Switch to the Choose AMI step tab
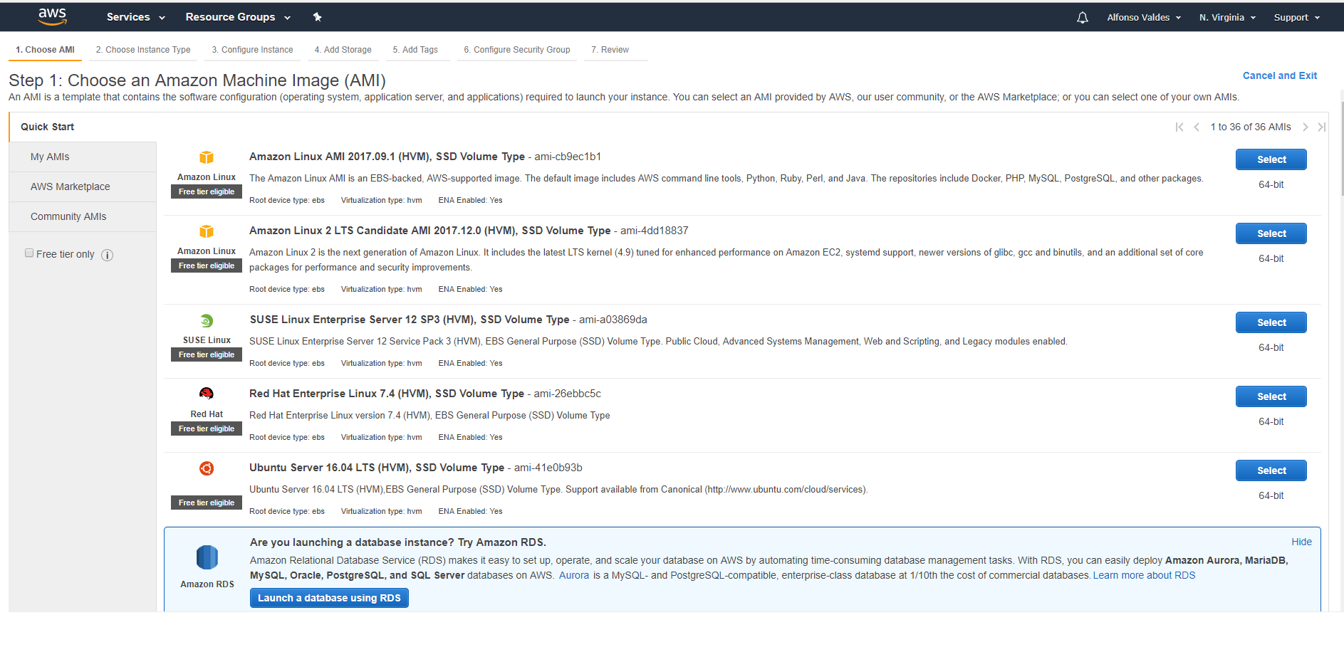Image resolution: width=1344 pixels, height=652 pixels. point(45,50)
